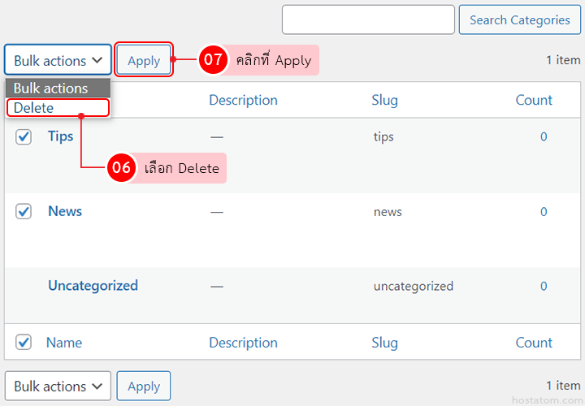Sort by Slug in the table header
Viewport: 585px width, 406px height.
tap(384, 101)
